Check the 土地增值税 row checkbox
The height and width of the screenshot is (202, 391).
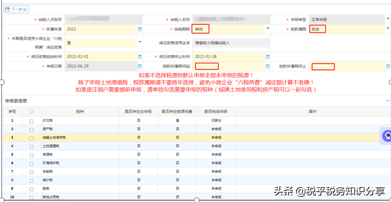(x=31, y=147)
